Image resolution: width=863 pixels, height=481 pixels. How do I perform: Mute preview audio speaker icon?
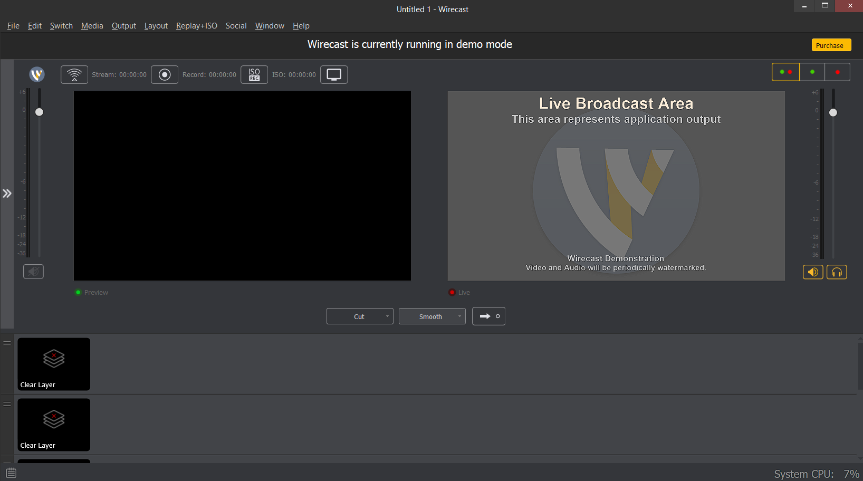tap(33, 272)
